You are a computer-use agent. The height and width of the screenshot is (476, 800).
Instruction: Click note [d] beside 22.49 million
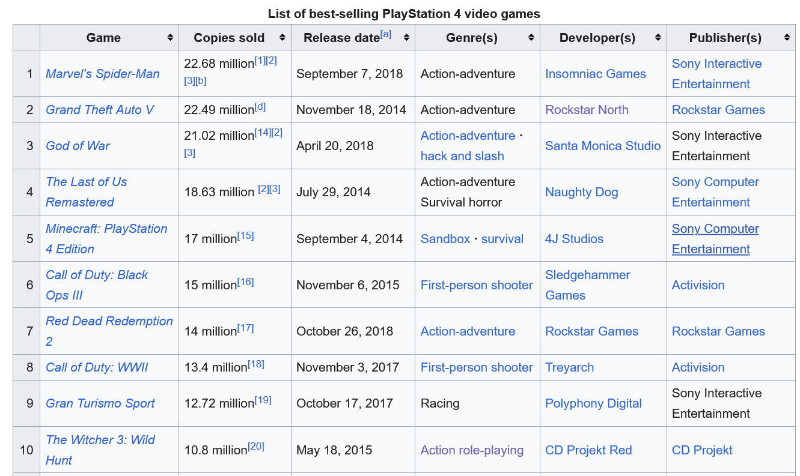[x=260, y=106]
